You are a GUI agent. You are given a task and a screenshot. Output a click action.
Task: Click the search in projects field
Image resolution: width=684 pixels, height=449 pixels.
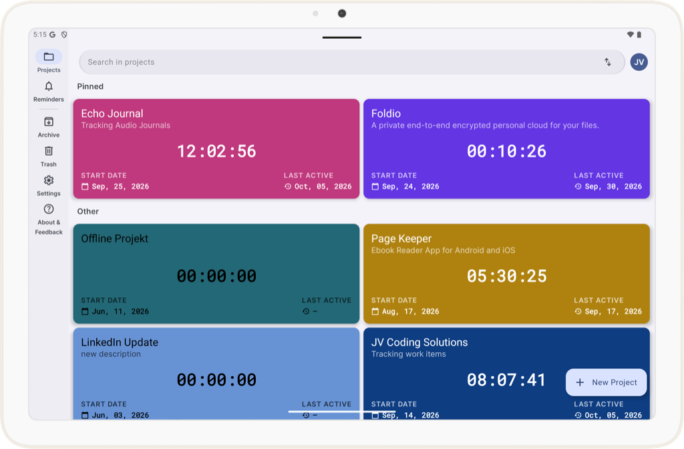[x=351, y=62]
